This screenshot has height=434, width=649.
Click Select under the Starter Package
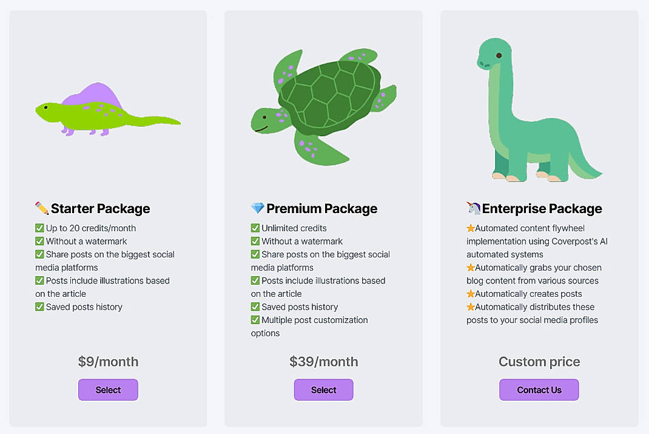(x=107, y=390)
